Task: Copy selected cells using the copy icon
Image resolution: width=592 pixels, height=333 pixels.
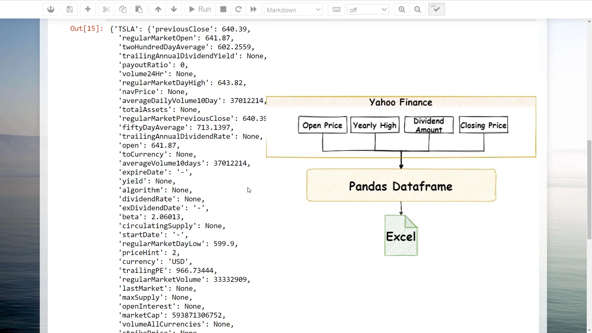Action: [x=123, y=9]
